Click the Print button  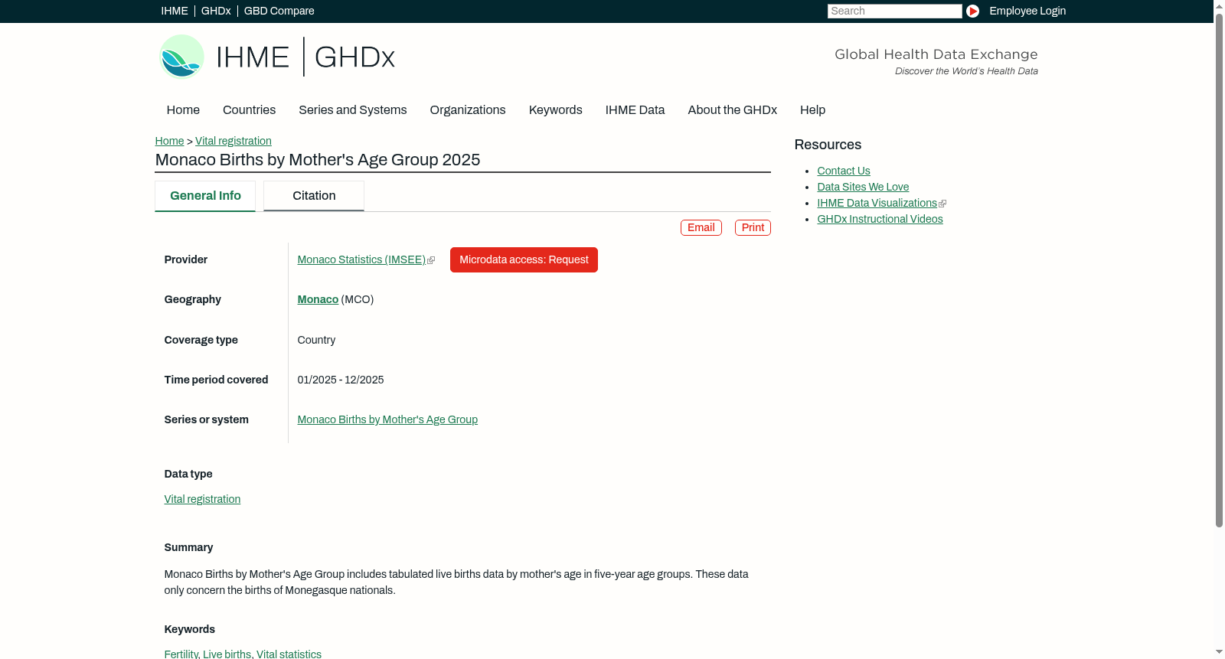[753, 228]
